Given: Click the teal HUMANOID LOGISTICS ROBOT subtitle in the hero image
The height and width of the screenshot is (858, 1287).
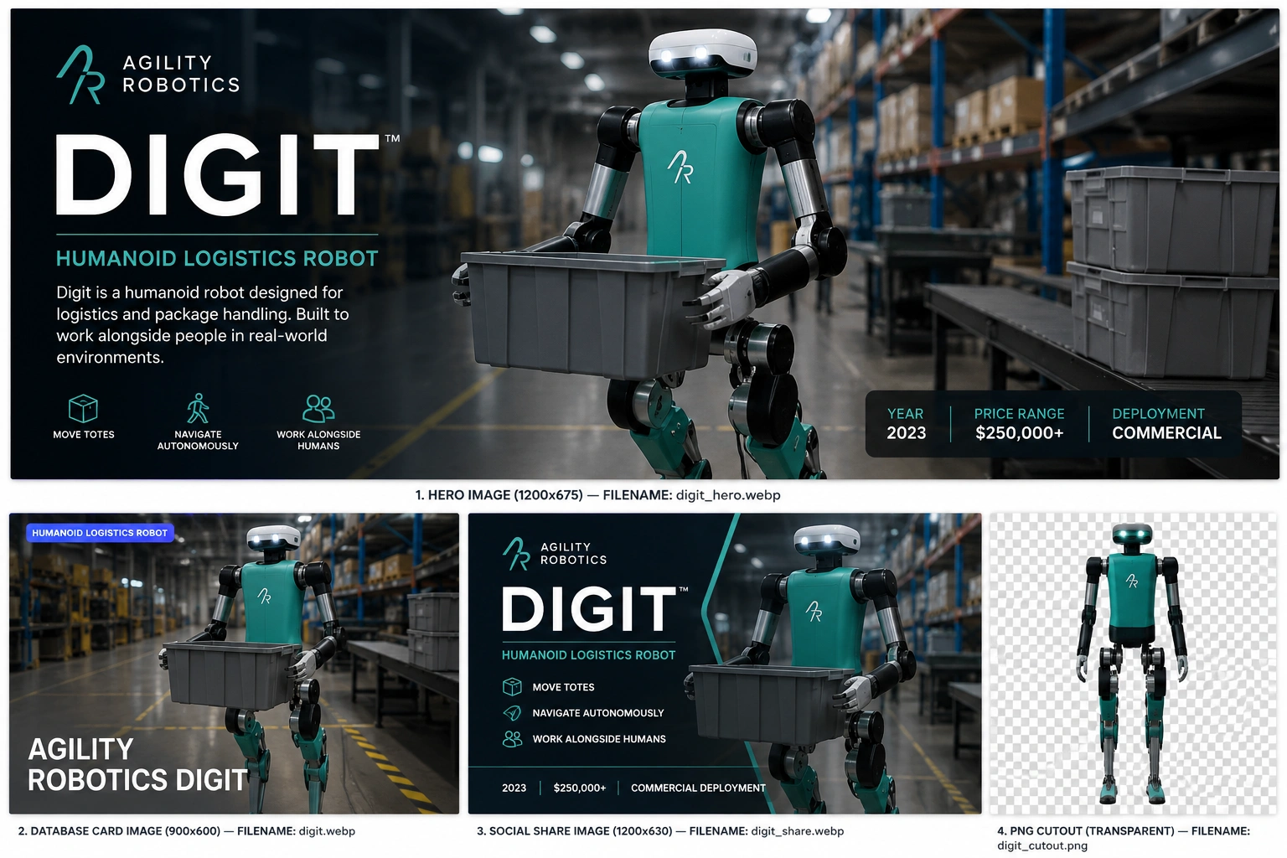Looking at the screenshot, I should 217,259.
